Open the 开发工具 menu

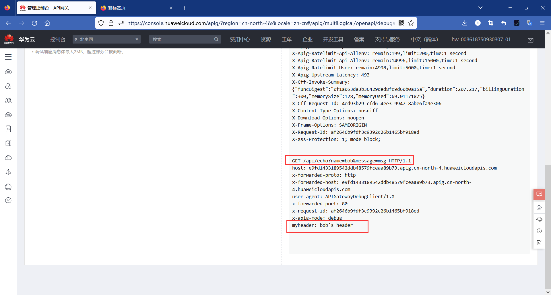pyautogui.click(x=333, y=39)
